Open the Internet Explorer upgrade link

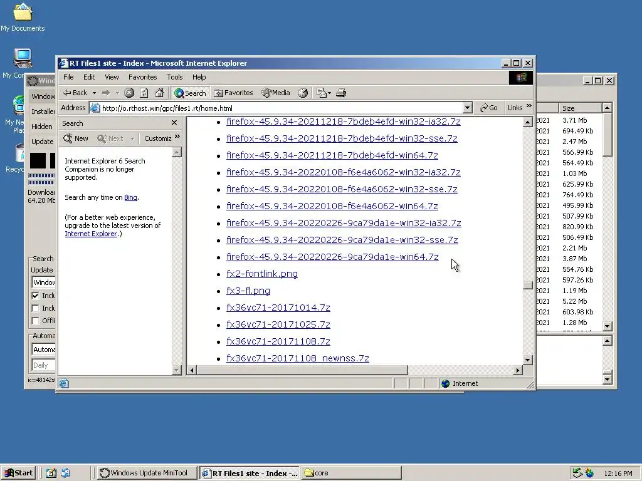pos(91,234)
